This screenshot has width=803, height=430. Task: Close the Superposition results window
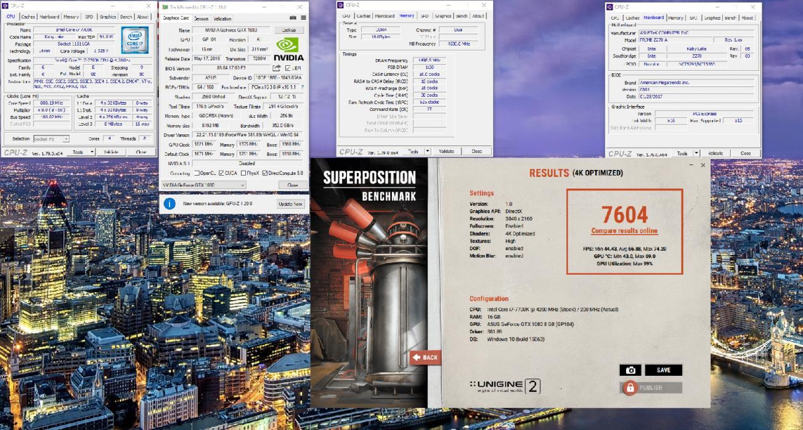coord(702,165)
